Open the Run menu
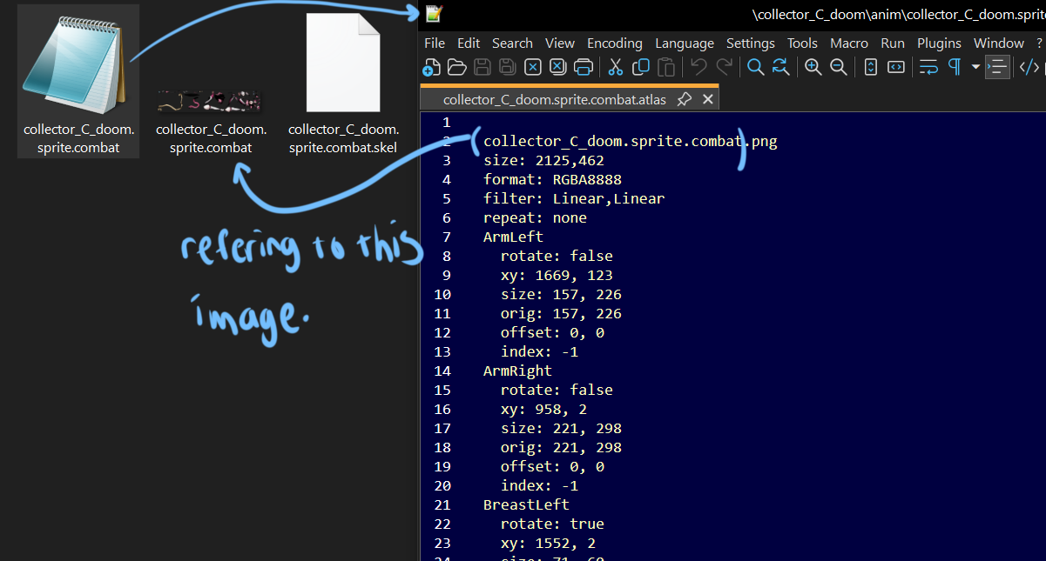This screenshot has height=561, width=1046. (x=893, y=43)
